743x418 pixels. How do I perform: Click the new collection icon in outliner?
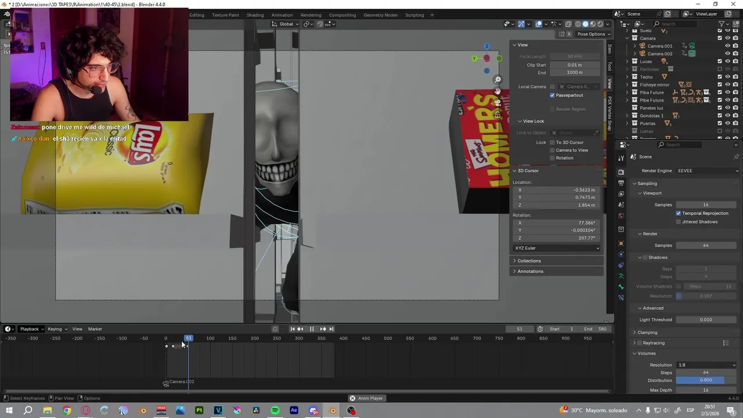coord(735,24)
